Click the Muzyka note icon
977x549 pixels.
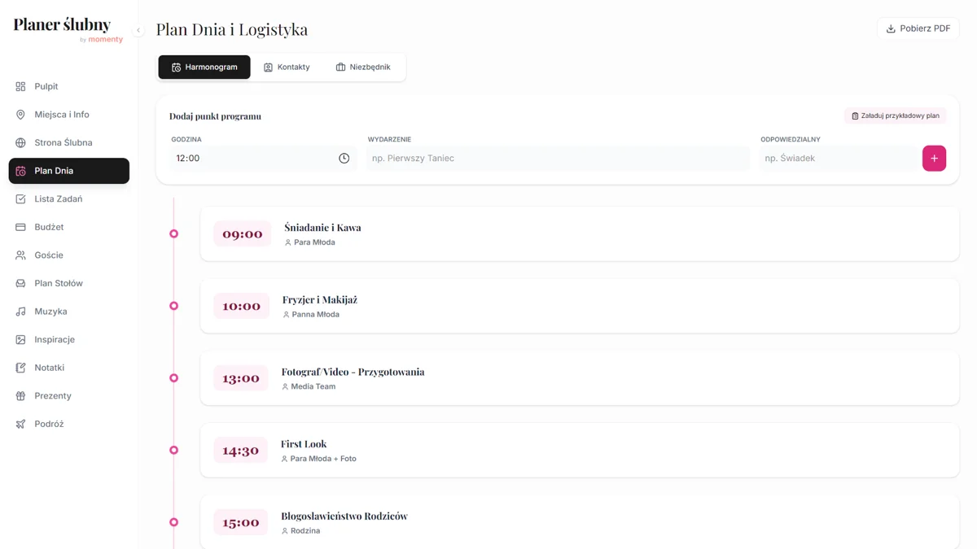(x=20, y=312)
